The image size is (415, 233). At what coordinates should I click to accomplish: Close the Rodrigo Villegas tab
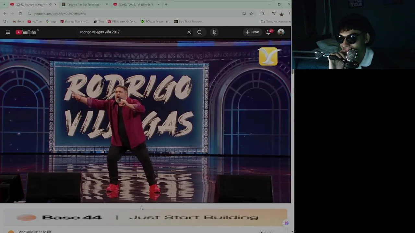coord(55,4)
